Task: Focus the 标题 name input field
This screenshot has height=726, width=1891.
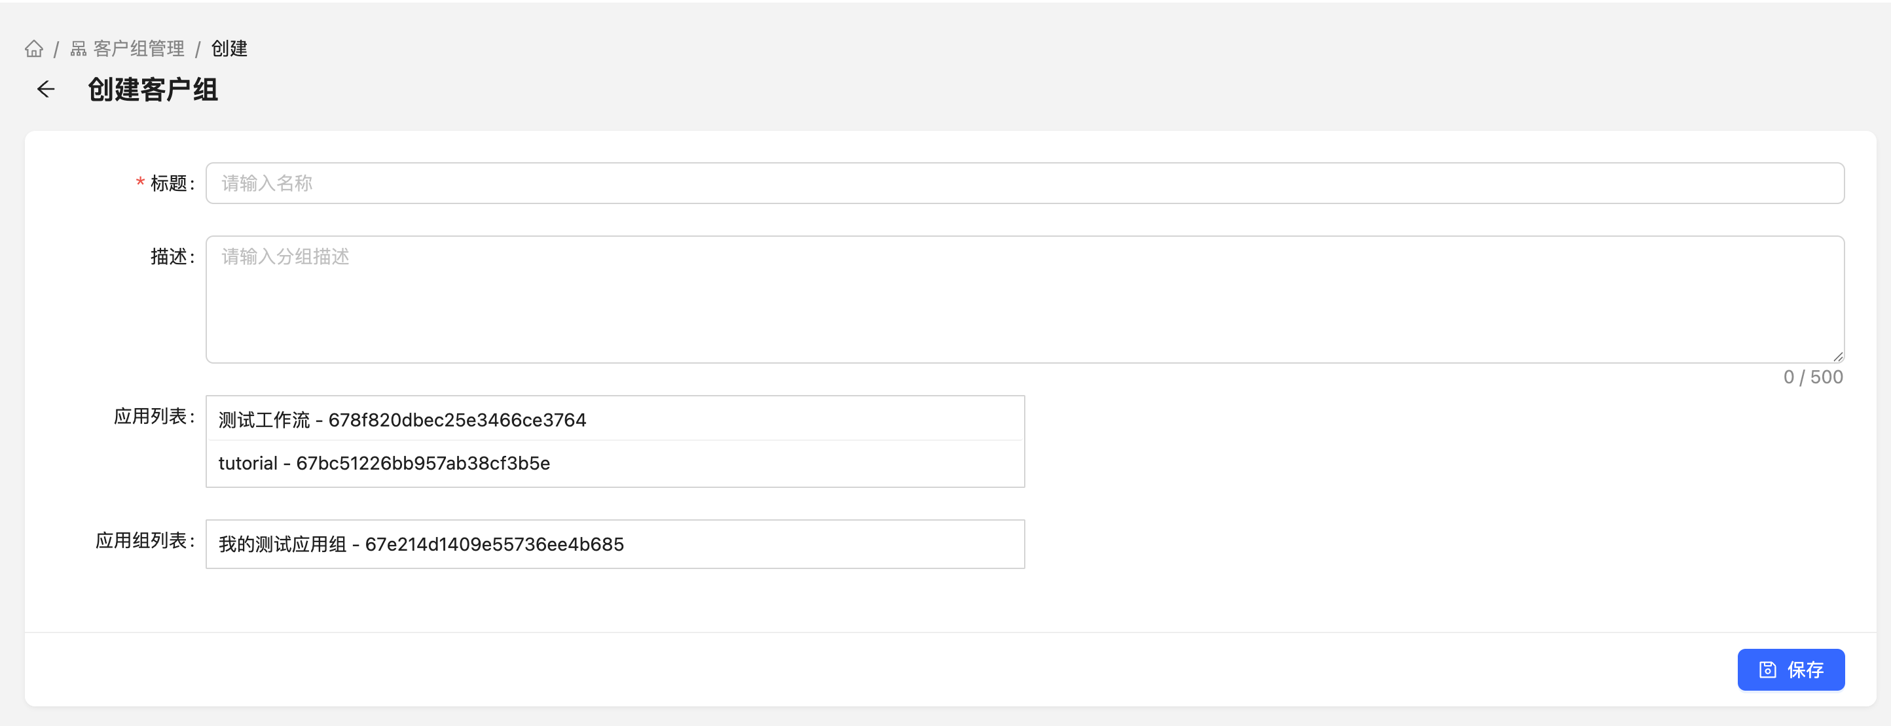Action: point(1025,183)
